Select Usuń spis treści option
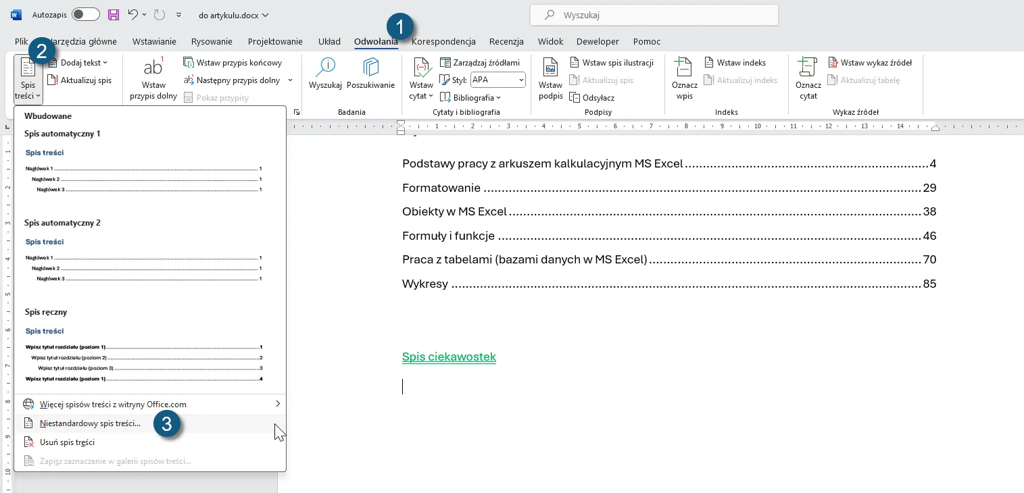Screen dimensions: 1024x493 67,442
